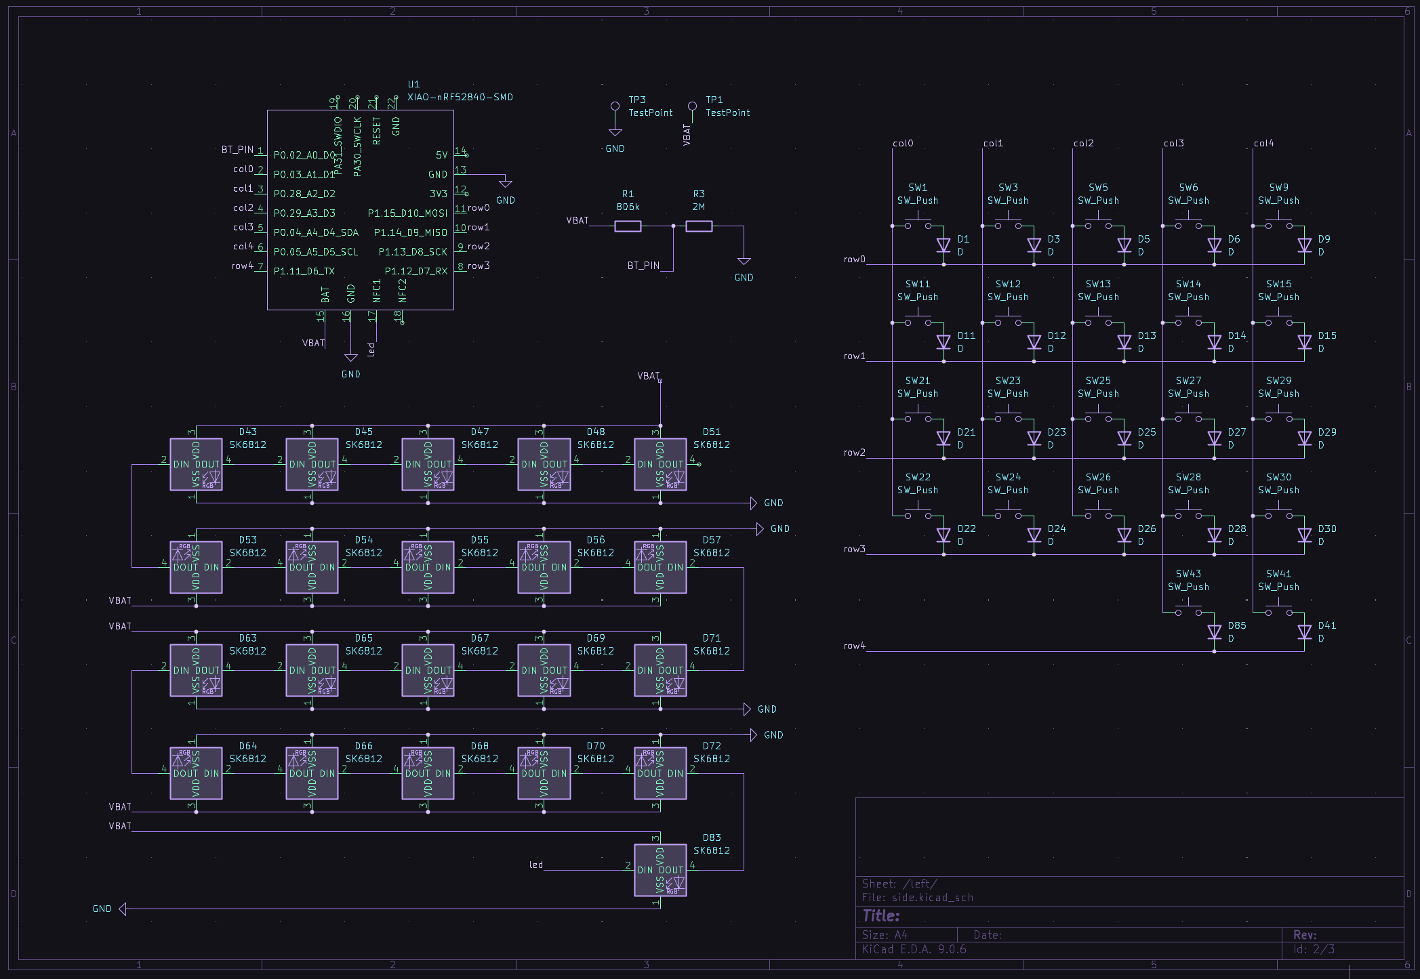Select the D83 SK6812 LED symbol
Screen dimensions: 1420x979
tap(660, 871)
